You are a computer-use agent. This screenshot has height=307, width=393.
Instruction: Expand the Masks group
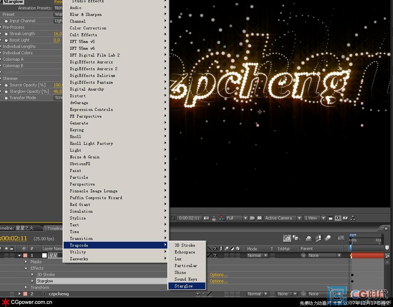[x=26, y=262]
